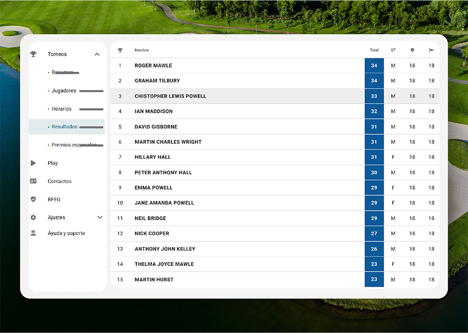Viewport: 468px width, 333px height.
Task: Click the Torneos trophy icon in sidebar
Action: point(33,54)
